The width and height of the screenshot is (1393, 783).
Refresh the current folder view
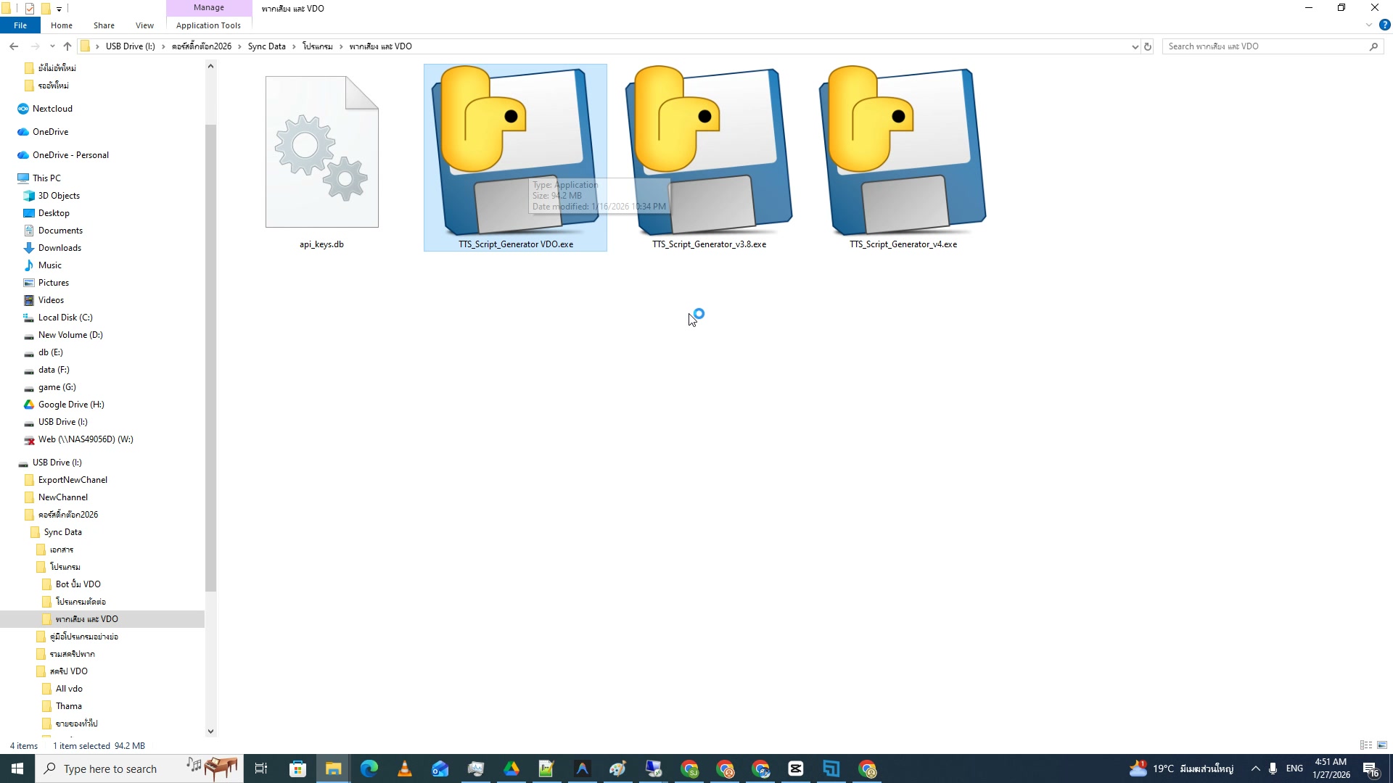coord(1148,46)
